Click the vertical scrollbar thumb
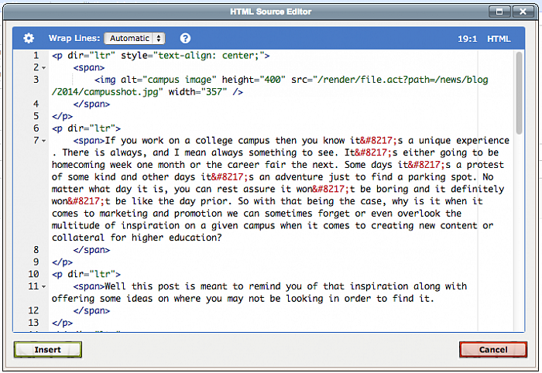542x373 pixels. 519,93
